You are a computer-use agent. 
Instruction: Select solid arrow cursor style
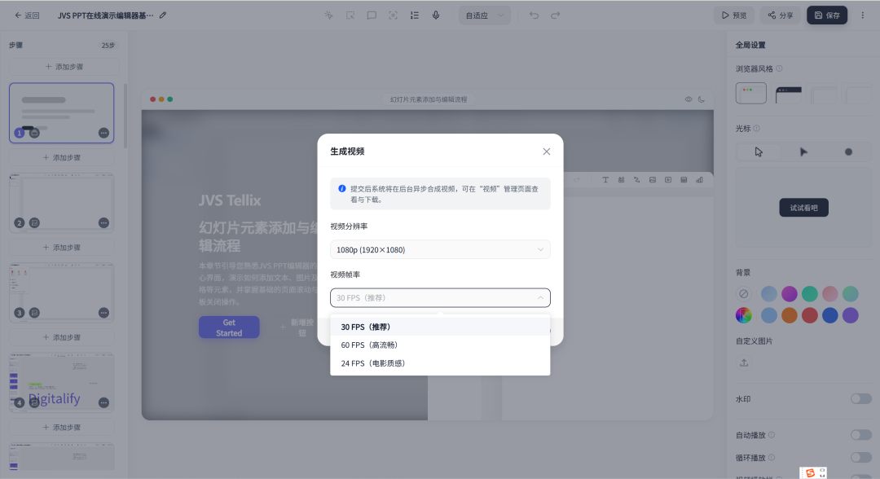coord(803,152)
